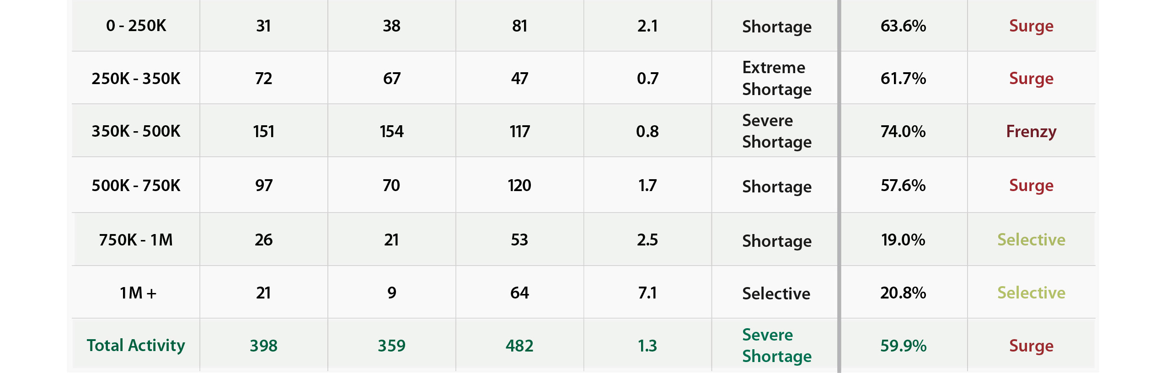Click the 250K - 350K row label
Viewport: 1166px width, 373px height.
136,78
